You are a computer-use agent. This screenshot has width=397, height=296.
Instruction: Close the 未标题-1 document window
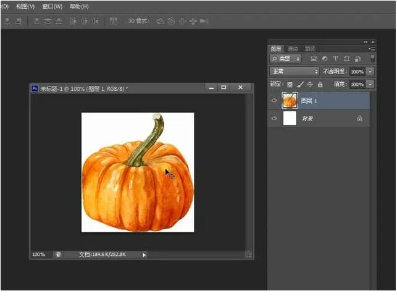click(x=241, y=87)
